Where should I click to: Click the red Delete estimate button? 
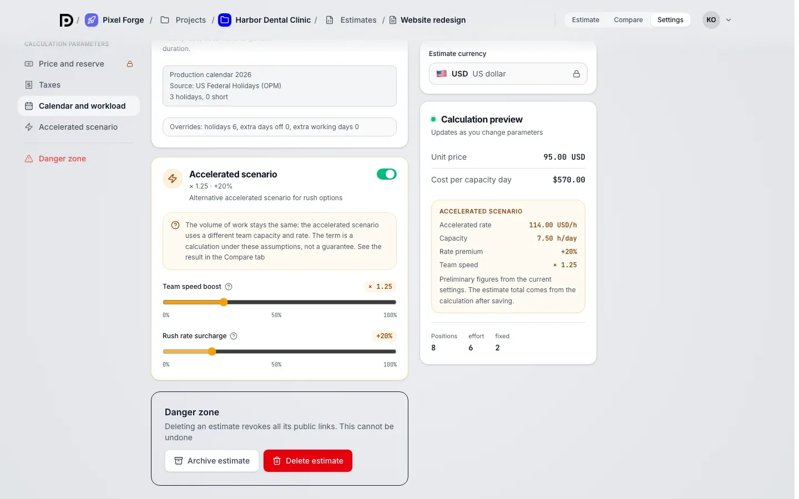(308, 461)
